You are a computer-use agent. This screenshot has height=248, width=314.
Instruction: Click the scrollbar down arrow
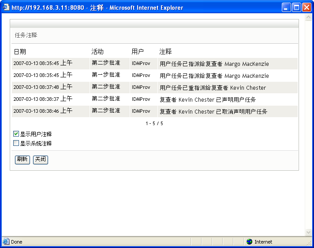pos(308,233)
